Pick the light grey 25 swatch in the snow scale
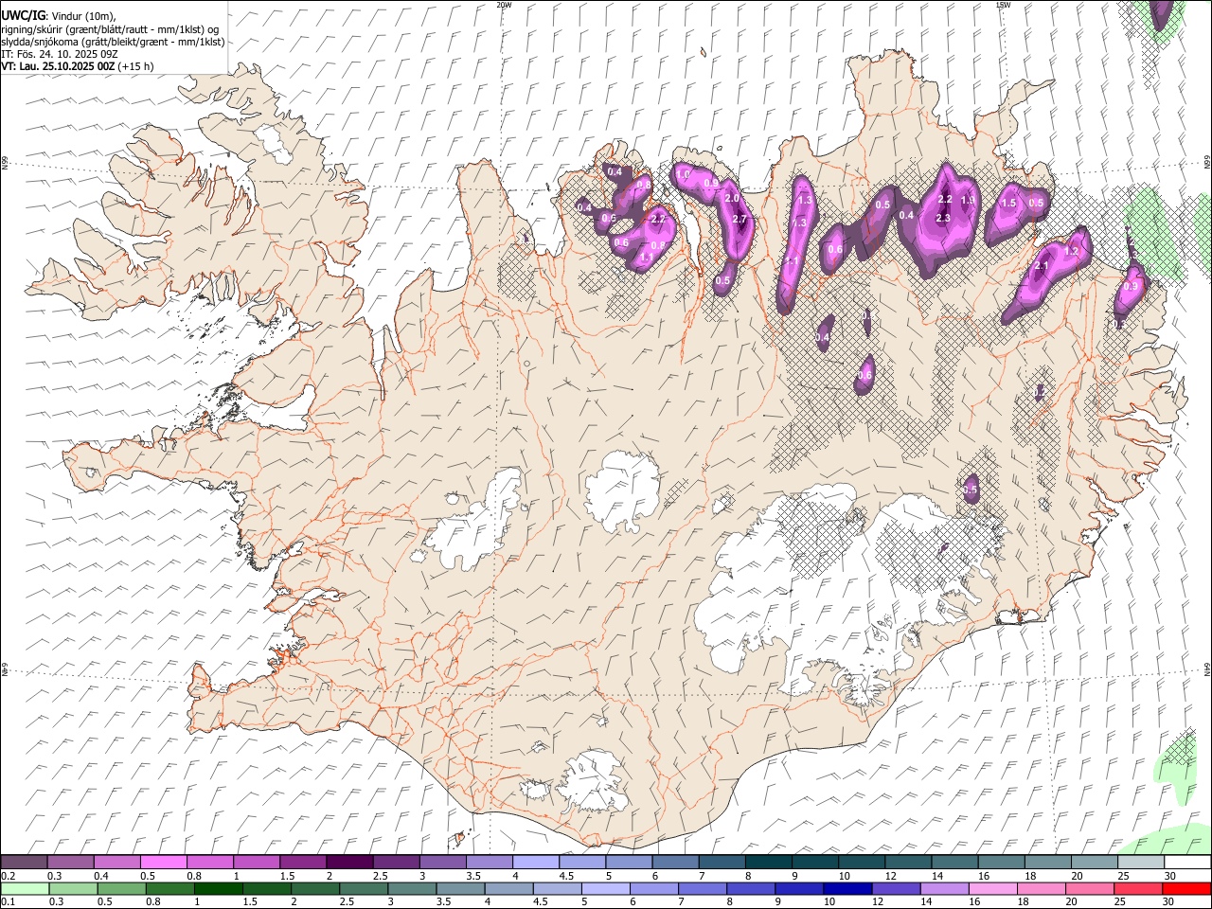The height and width of the screenshot is (909, 1212). pos(1141,863)
